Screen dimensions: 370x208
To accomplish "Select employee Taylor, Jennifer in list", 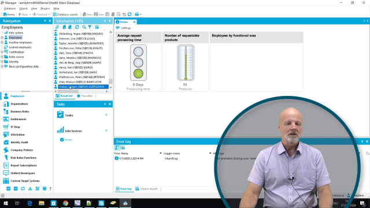I will [81, 43].
